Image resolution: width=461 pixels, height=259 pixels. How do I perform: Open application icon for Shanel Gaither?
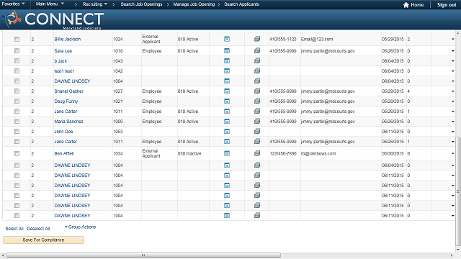[x=227, y=91]
